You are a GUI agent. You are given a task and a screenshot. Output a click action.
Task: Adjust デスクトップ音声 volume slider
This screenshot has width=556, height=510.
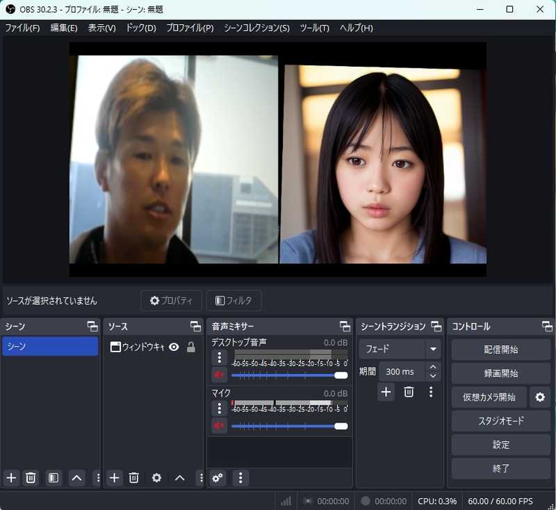coord(290,375)
